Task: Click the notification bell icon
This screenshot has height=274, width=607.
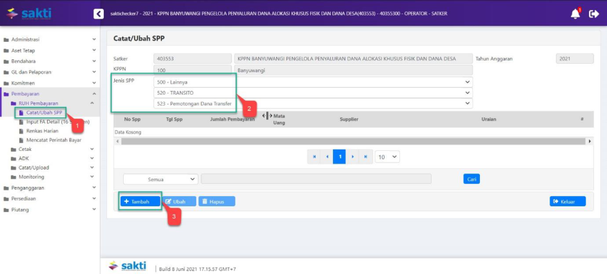Action: [x=575, y=14]
